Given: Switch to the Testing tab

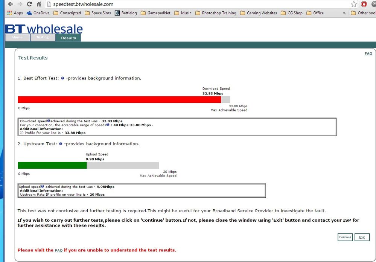Looking at the screenshot, I should (43, 37).
